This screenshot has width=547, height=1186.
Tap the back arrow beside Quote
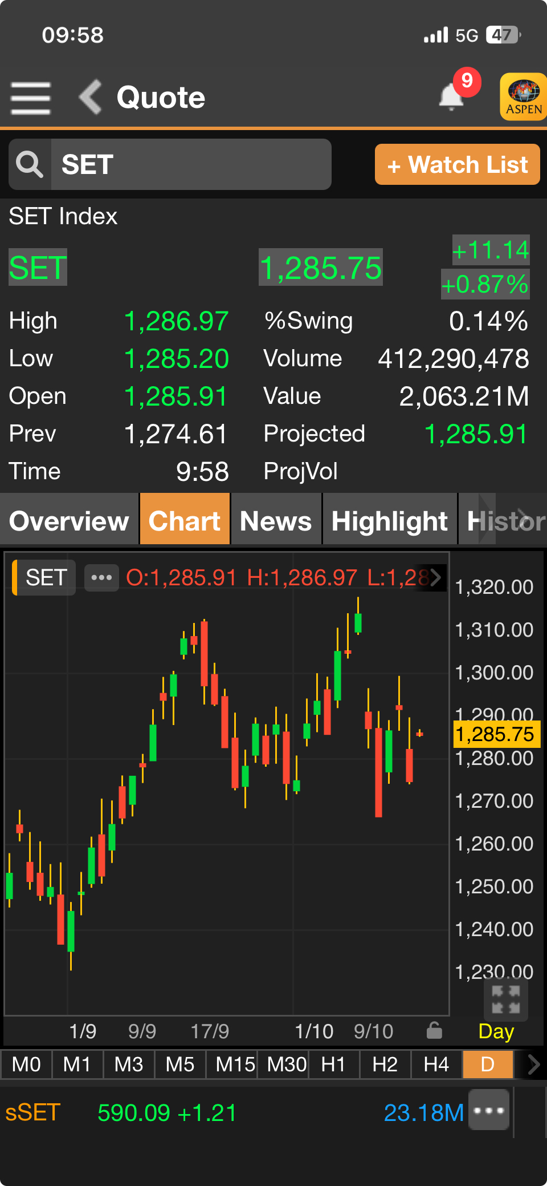click(x=91, y=97)
